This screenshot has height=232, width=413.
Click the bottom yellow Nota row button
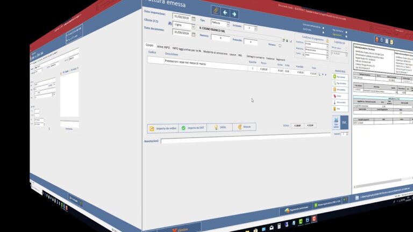[340, 108]
